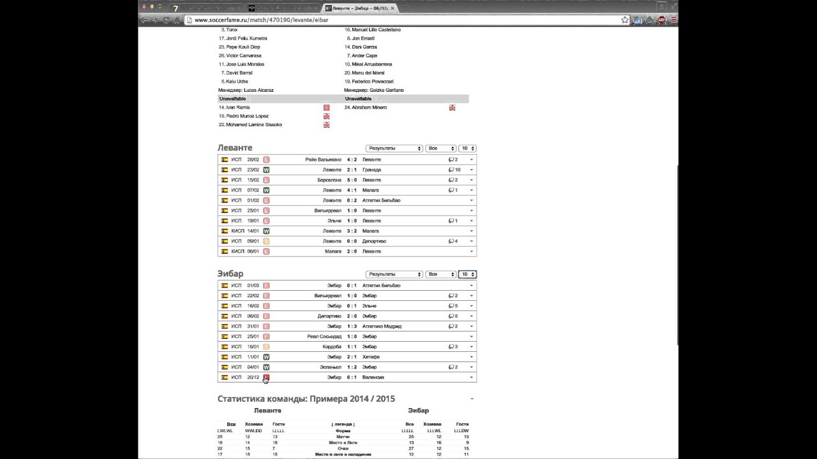
Task: Expand Райо Вальекано 4:2 Леванте row details
Action: click(x=472, y=159)
